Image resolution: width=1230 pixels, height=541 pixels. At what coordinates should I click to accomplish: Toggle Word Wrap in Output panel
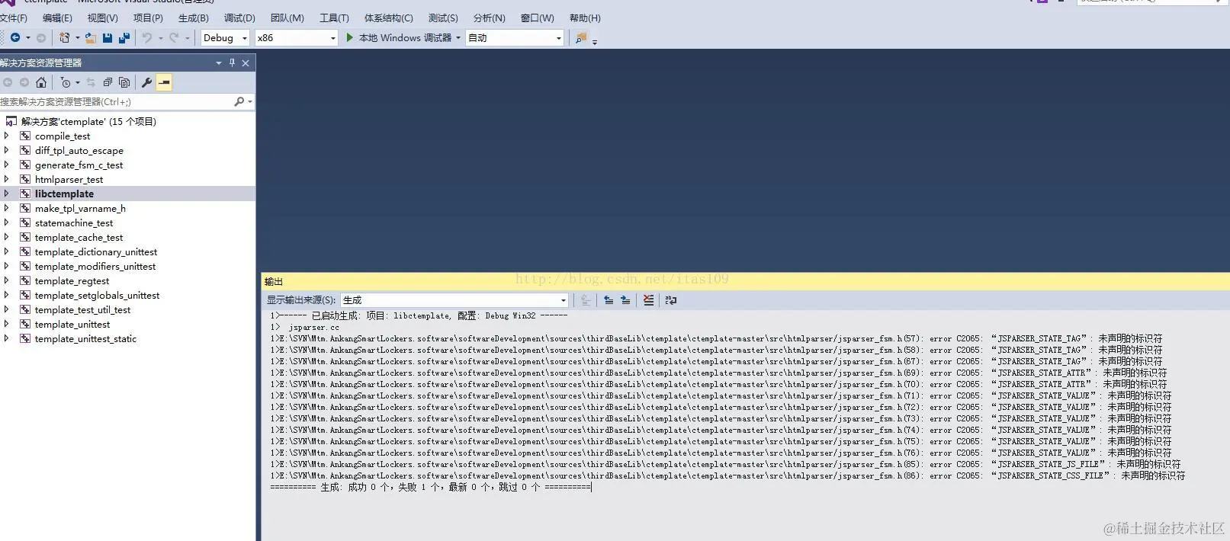pos(671,300)
